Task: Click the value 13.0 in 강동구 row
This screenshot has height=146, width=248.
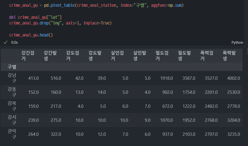Action: 80,92
